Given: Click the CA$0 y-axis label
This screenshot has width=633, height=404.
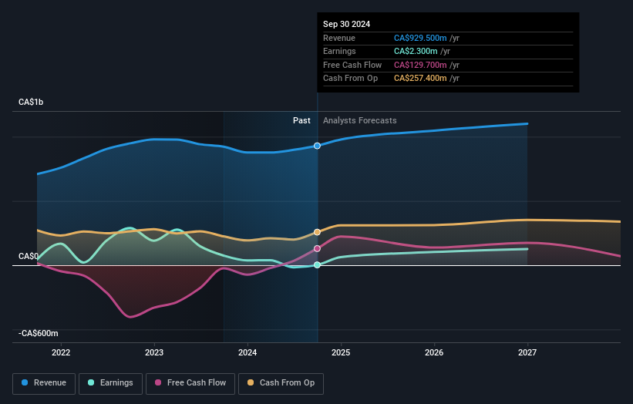Looking at the screenshot, I should [x=29, y=256].
